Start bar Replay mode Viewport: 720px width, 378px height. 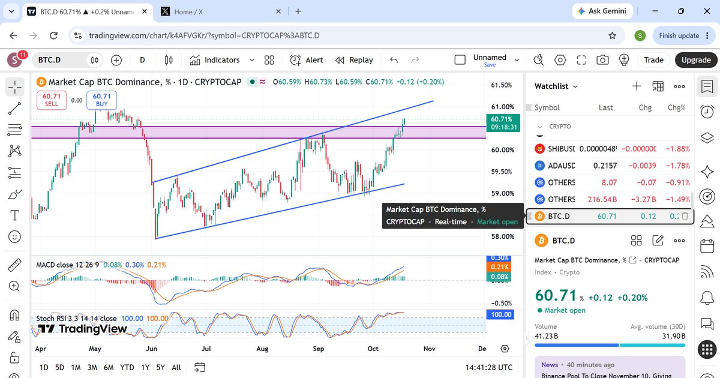(x=354, y=60)
